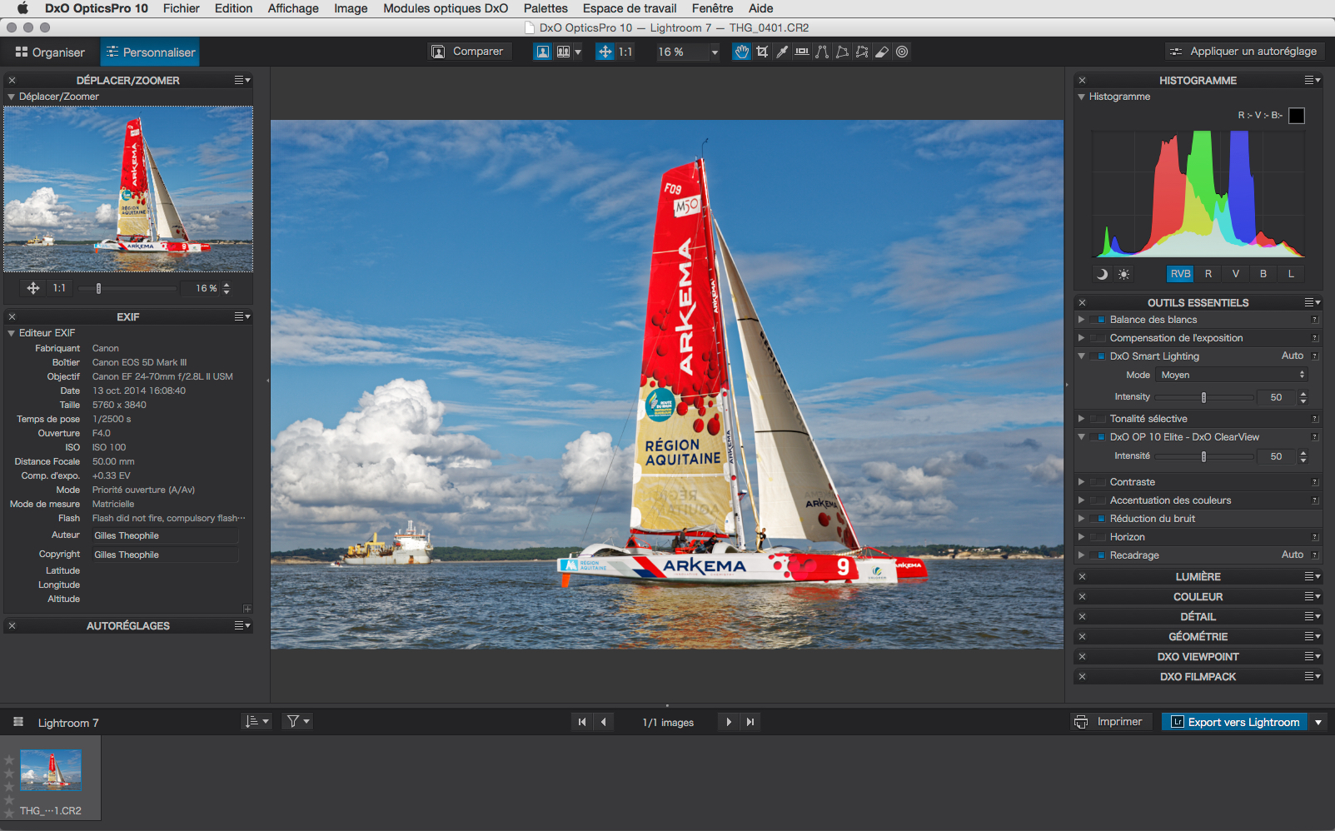Click fit icon in Déplacer/Zoomer palette
This screenshot has width=1335, height=831.
[x=33, y=288]
